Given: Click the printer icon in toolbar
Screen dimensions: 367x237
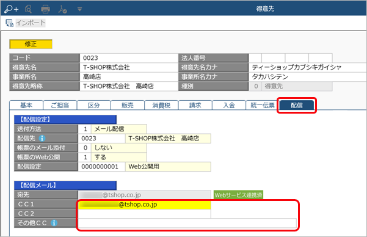Looking at the screenshot, I should coord(45,9).
